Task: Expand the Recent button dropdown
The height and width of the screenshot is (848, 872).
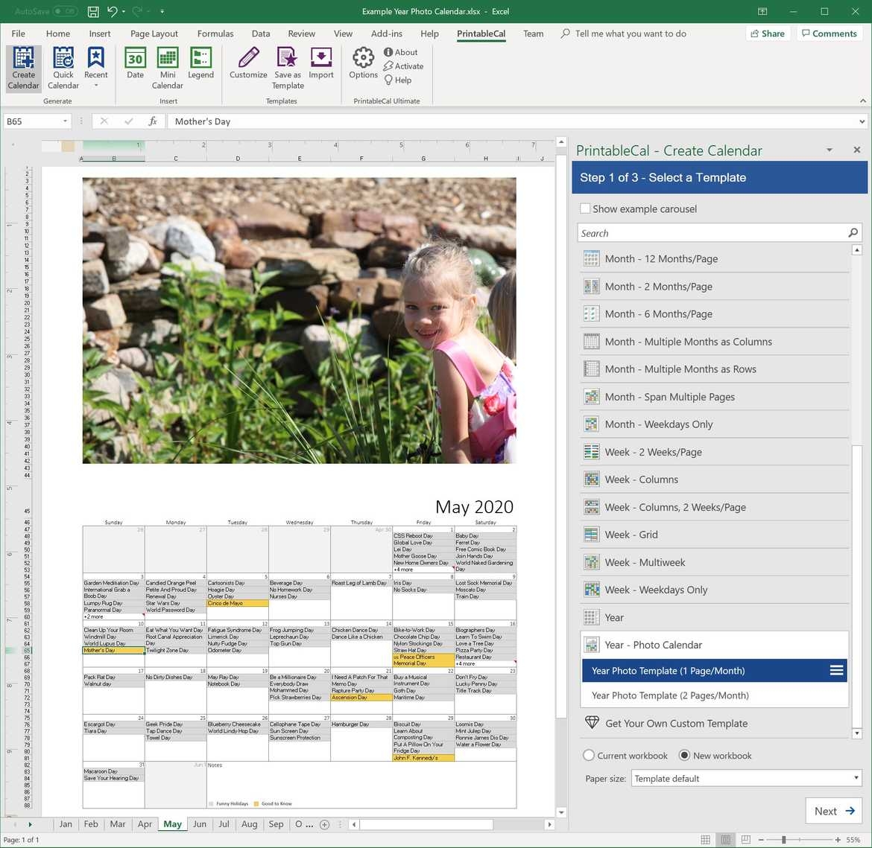Action: 95,84
